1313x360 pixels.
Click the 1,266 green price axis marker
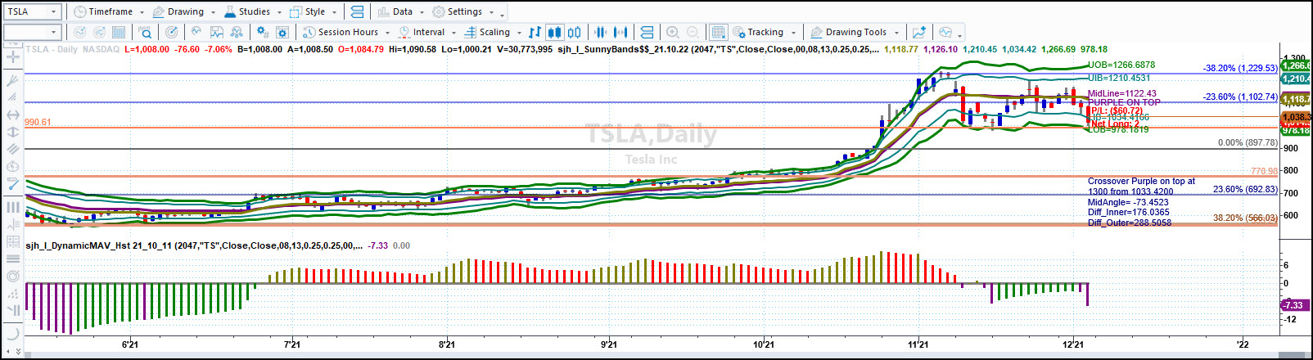click(x=1295, y=65)
